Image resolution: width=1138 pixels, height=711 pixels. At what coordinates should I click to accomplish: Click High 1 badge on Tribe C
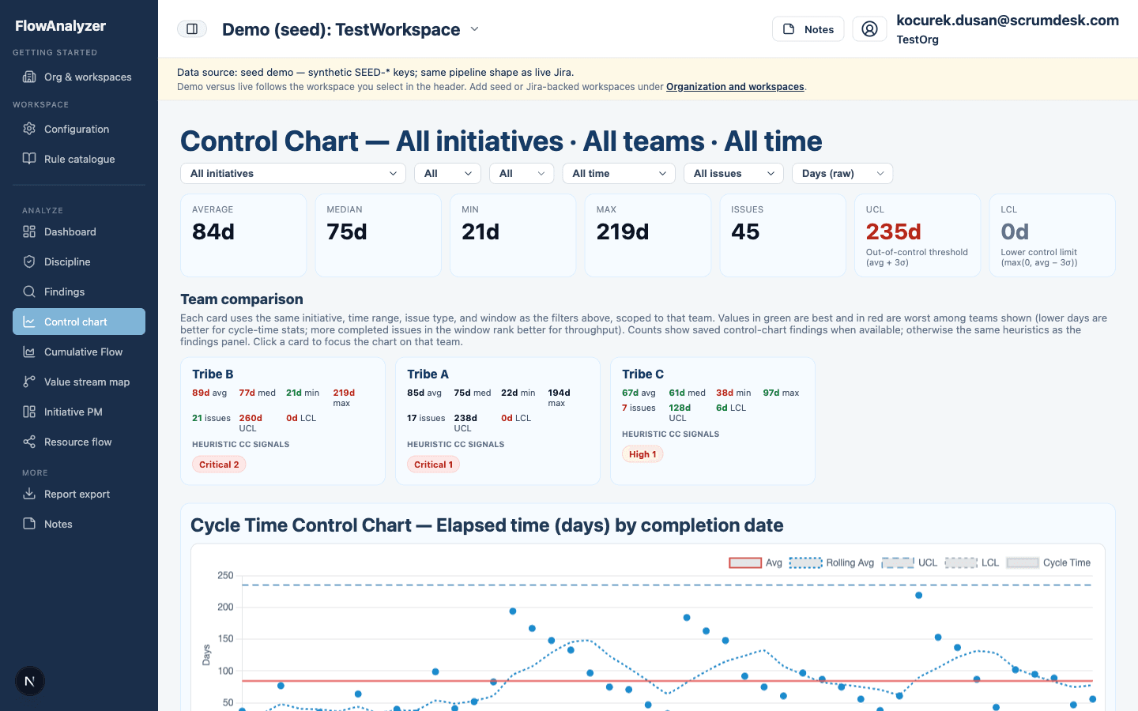642,454
